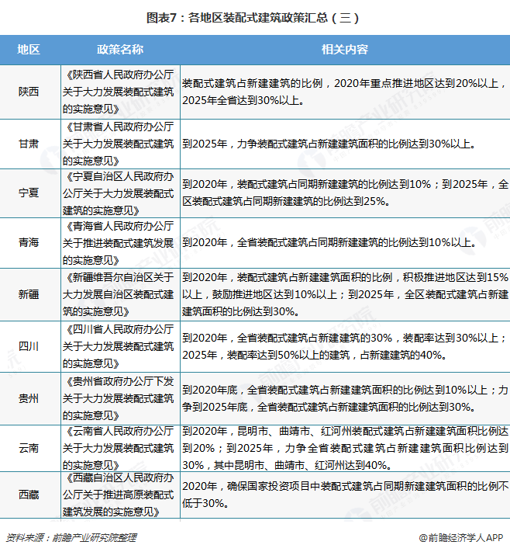
Task: Click the chart title 图表7
Action: [253, 18]
